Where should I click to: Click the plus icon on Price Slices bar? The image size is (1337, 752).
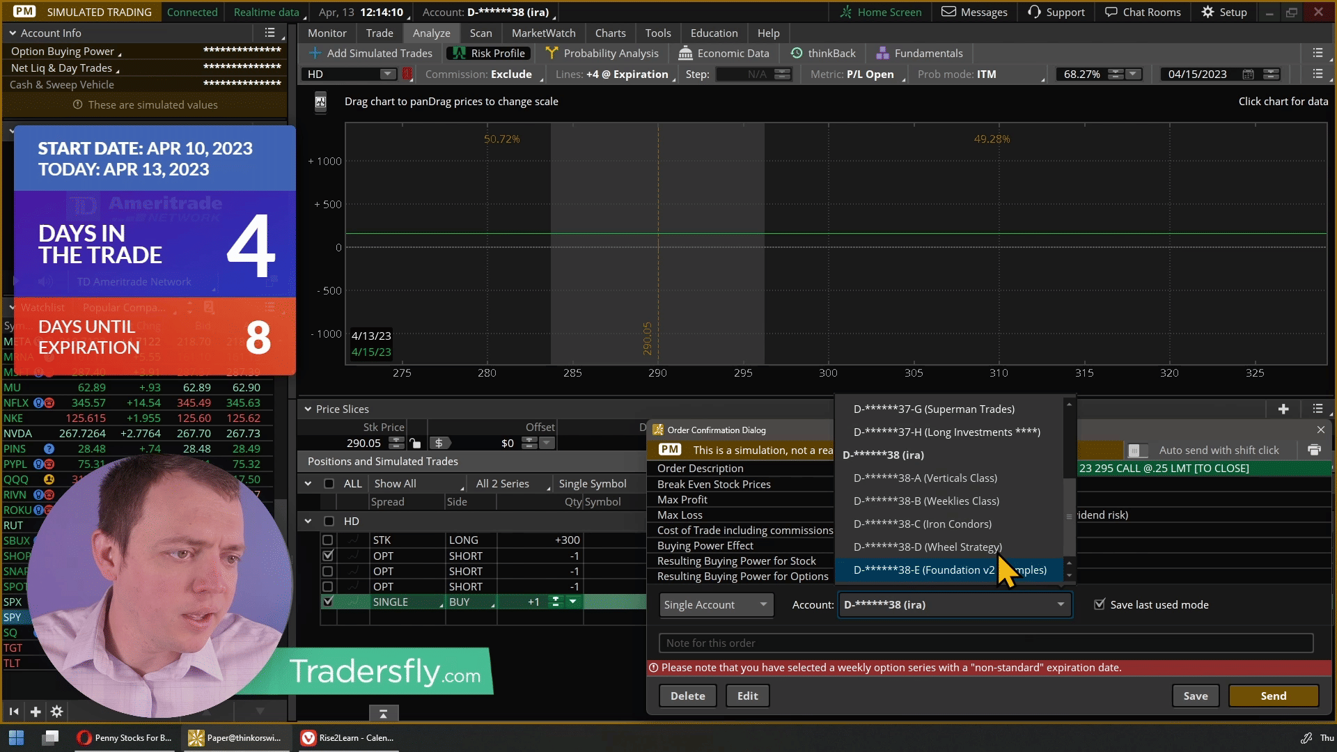(1283, 409)
